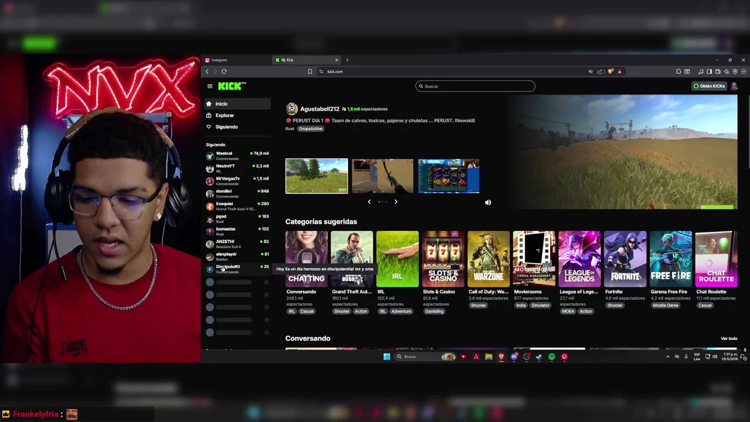Open a new browser tab
The width and height of the screenshot is (750, 422).
point(347,60)
